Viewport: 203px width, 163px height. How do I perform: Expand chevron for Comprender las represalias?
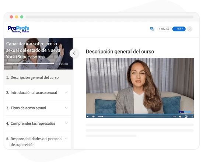coord(66,123)
